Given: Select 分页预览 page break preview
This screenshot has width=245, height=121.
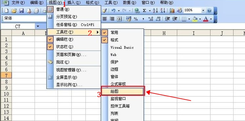Looking at the screenshot, I should 74,17.
